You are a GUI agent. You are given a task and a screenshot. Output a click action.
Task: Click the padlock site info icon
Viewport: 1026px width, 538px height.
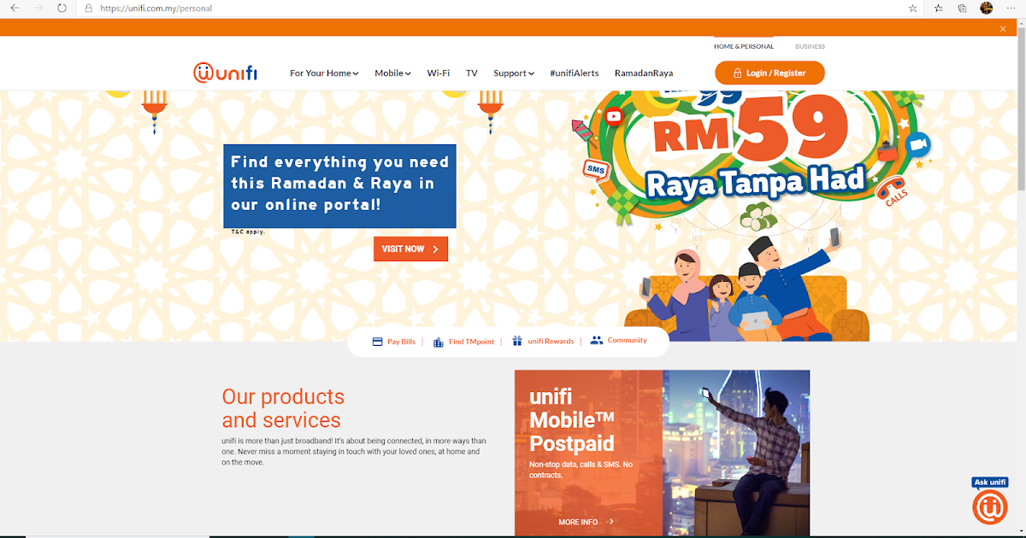pos(89,8)
